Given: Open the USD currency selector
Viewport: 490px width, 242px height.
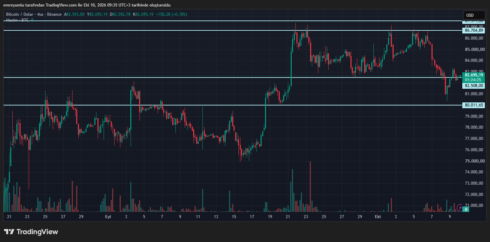Looking at the screenshot, I should [x=474, y=15].
